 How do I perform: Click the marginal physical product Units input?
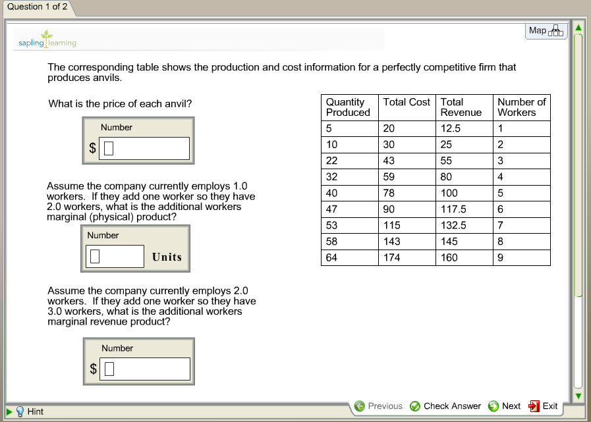115,256
